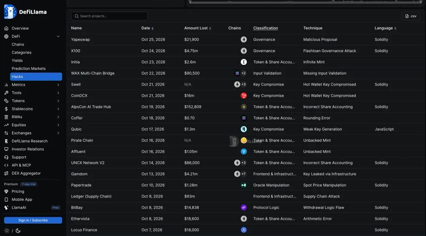Expand the Tools sidebar section
Viewport: 426px width, 236px height.
coord(58,92)
